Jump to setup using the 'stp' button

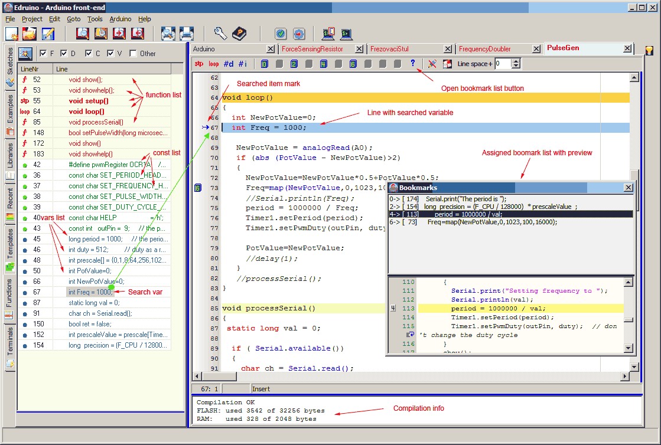point(199,64)
